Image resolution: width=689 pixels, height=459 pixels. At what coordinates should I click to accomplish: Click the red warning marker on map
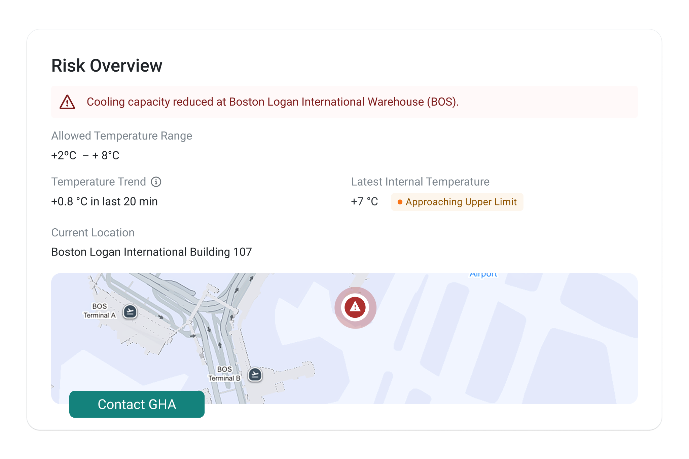pos(355,307)
